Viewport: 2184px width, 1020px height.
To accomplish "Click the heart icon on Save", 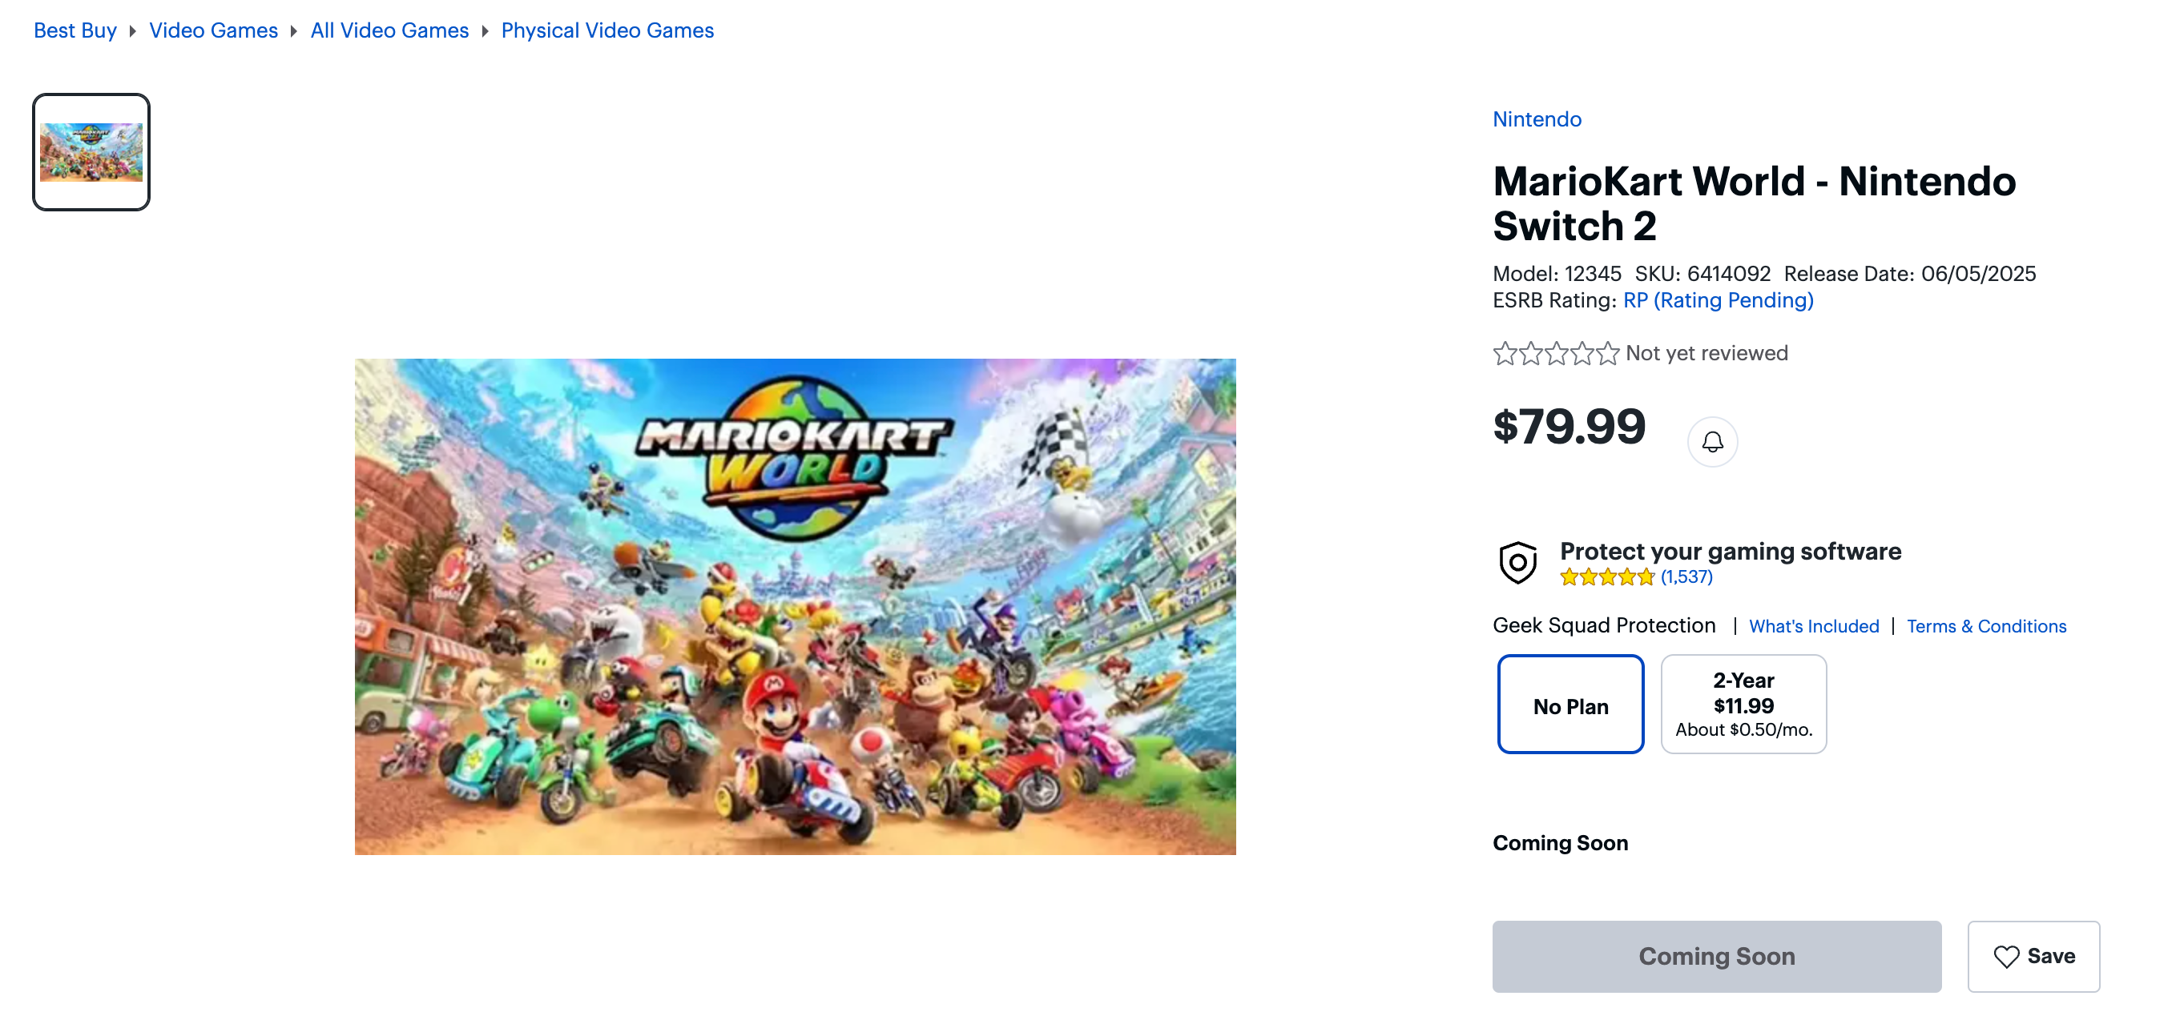I will point(2006,957).
